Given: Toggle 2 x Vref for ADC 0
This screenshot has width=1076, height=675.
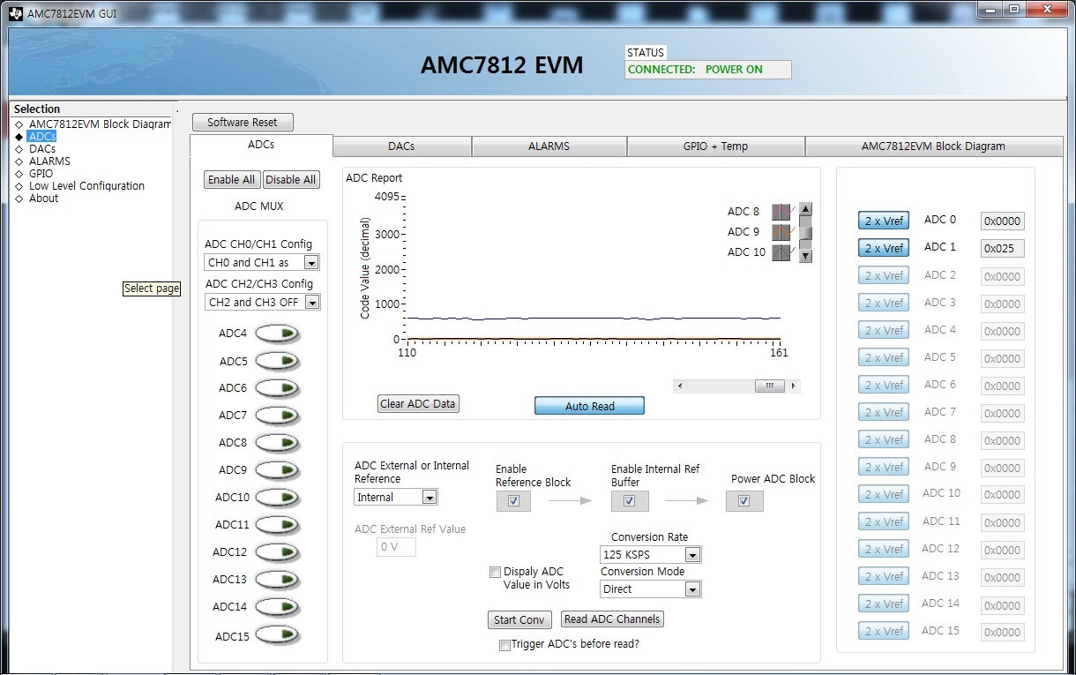Looking at the screenshot, I should (x=883, y=221).
